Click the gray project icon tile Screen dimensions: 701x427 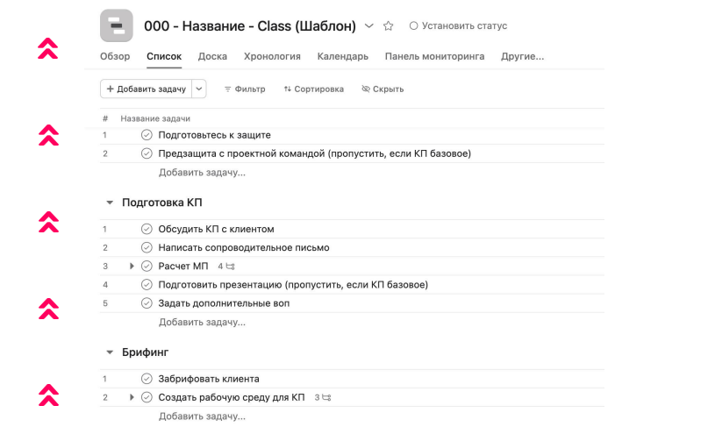[117, 25]
